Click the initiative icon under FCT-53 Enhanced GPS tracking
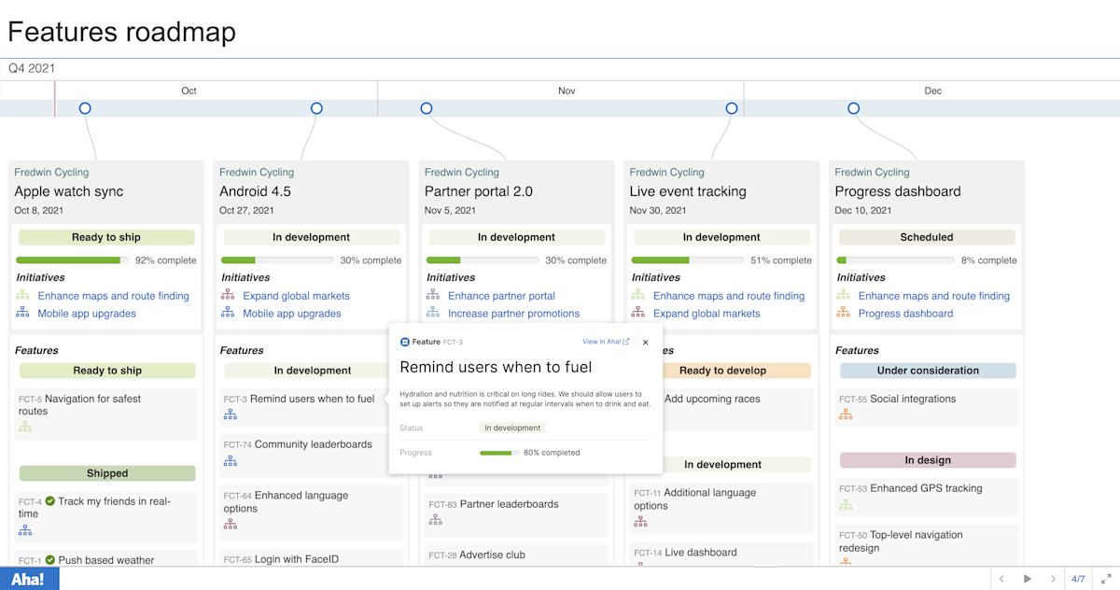 pos(845,505)
